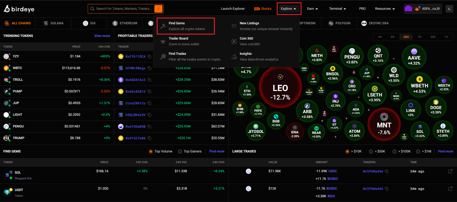Open trader h9QLBKdx5V profile
The height and width of the screenshot is (202, 457).
tap(136, 115)
